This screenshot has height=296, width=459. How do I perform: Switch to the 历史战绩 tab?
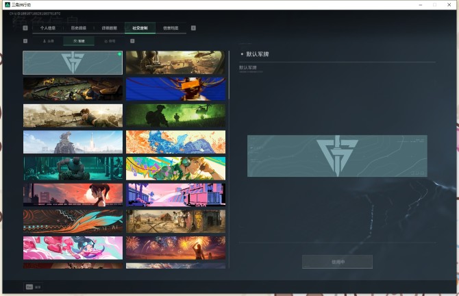click(79, 28)
